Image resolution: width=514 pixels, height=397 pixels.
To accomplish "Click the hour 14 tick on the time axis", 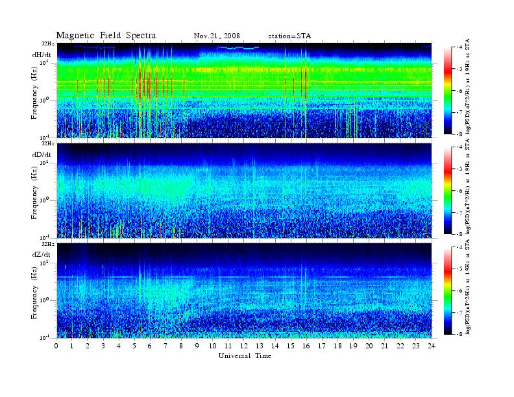I will point(275,346).
